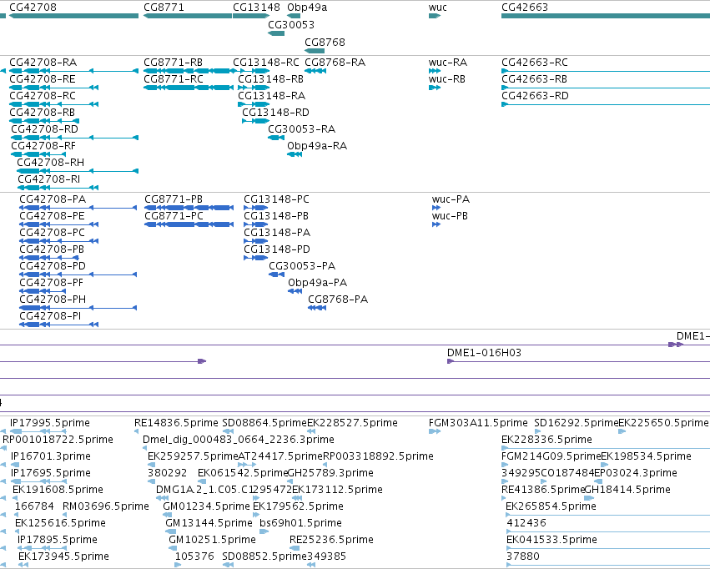Select EST GH25789.3prime
Screen dimensions: 710x569
pos(330,473)
